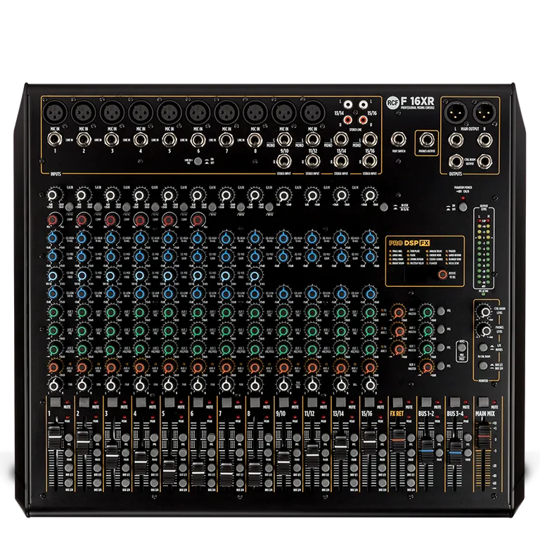Grab the channel 8 fader
This screenshot has width=540, height=540.
255,474
